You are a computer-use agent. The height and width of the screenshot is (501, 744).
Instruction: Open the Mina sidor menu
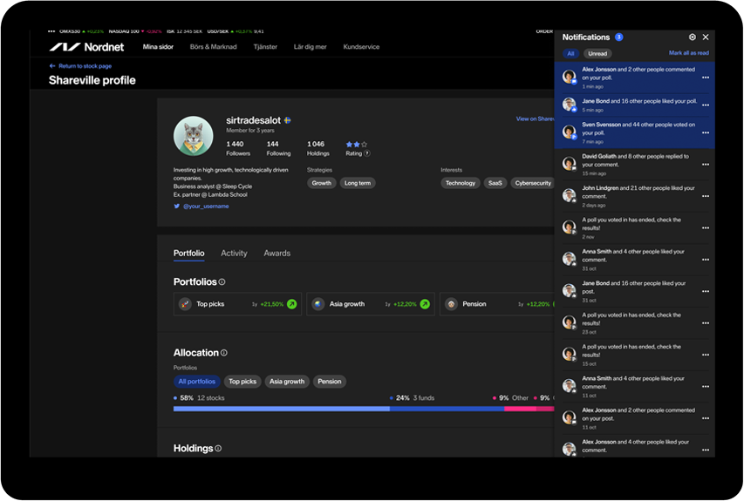(158, 47)
